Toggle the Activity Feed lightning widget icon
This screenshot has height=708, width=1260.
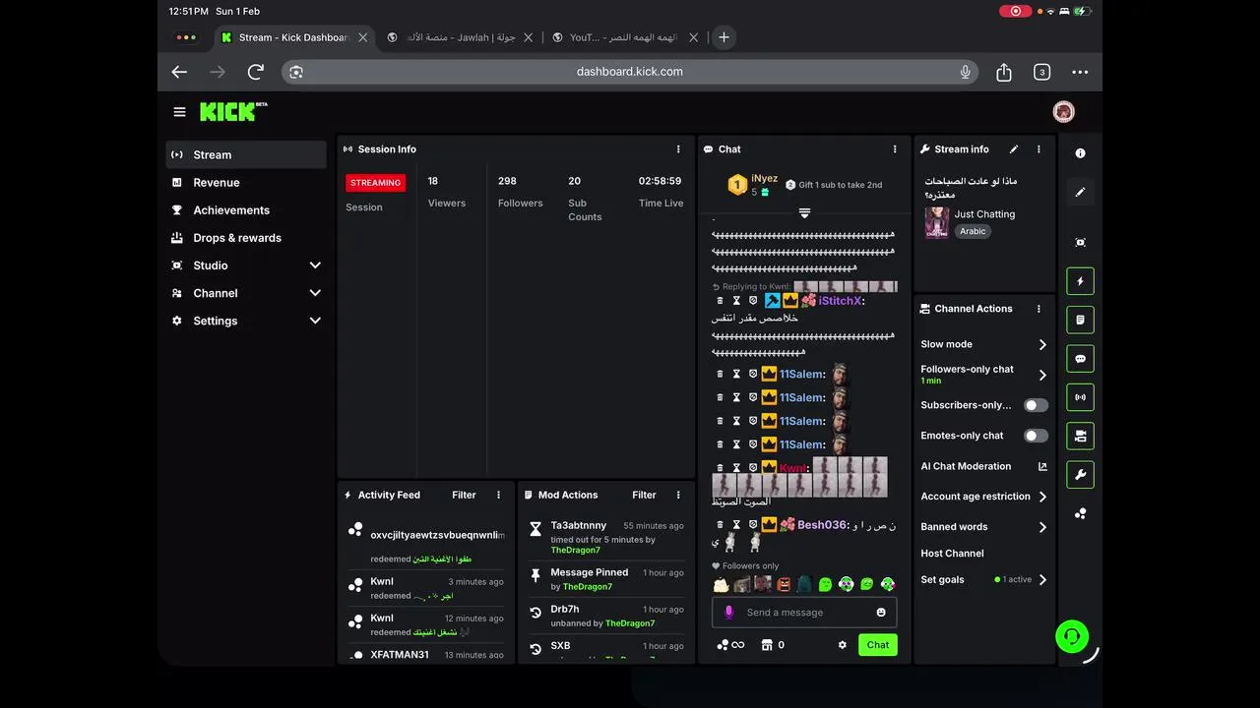coord(1080,281)
